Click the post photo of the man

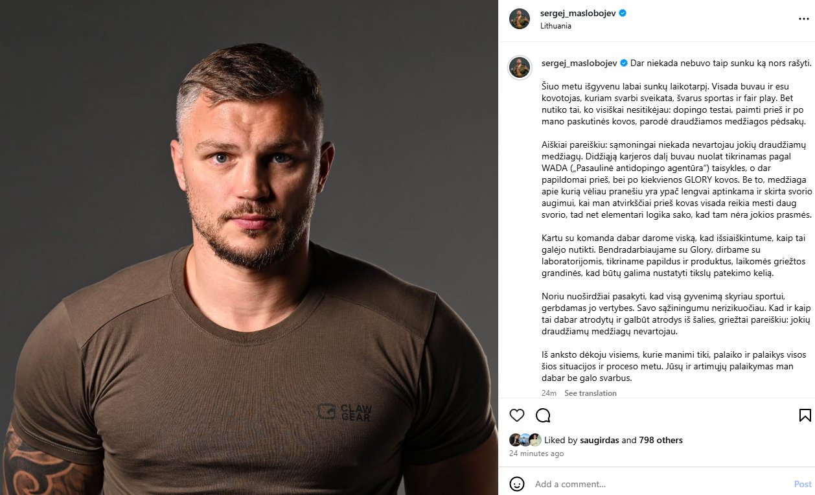pyautogui.click(x=249, y=247)
